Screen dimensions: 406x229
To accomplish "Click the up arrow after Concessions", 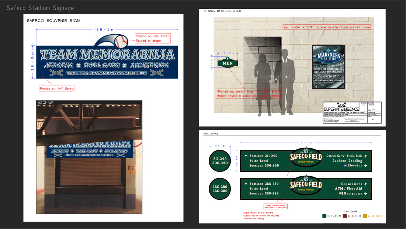I will [365, 184].
